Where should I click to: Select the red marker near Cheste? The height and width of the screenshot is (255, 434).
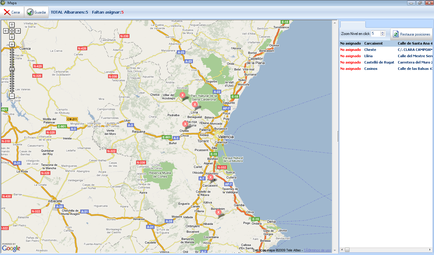(x=185, y=124)
